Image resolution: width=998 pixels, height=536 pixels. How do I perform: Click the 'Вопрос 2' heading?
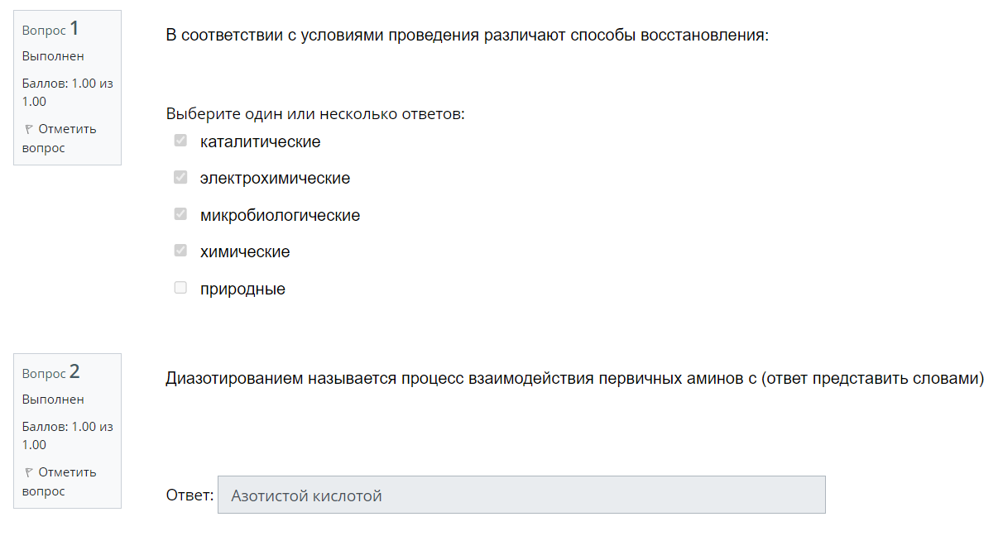(x=50, y=372)
